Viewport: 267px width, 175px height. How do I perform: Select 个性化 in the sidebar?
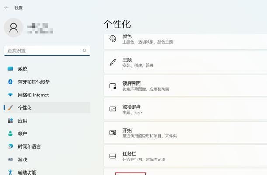47,108
